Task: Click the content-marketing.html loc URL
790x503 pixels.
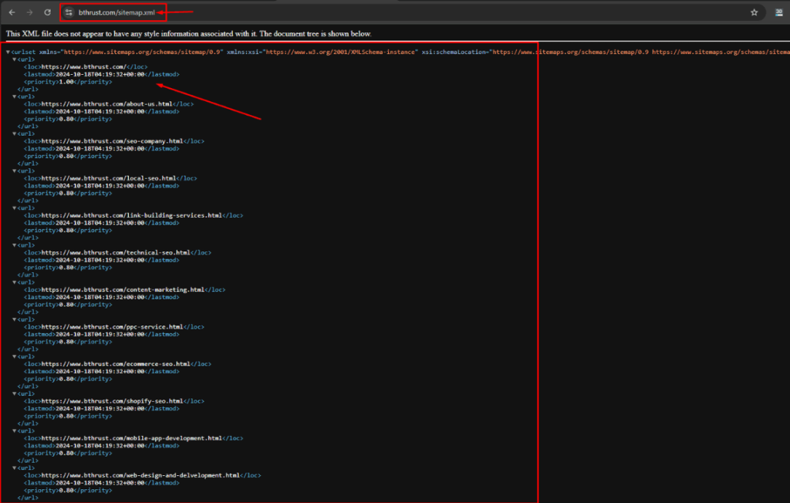Action: (123, 290)
